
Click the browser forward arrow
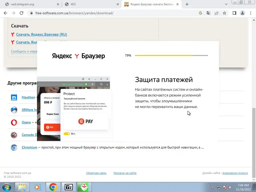pyautogui.click(x=13, y=13)
